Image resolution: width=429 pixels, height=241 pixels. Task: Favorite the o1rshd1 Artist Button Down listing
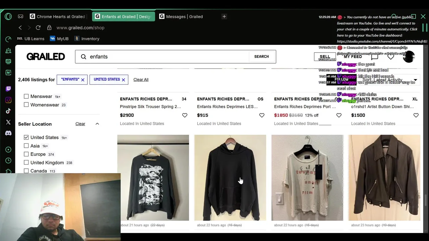coord(416,115)
